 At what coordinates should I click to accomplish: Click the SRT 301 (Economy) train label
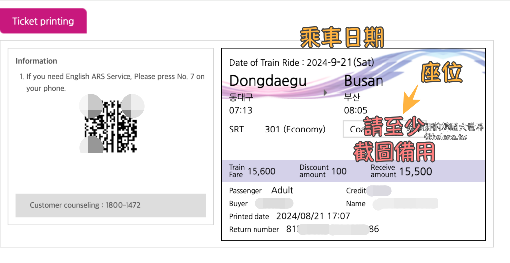pyautogui.click(x=277, y=129)
